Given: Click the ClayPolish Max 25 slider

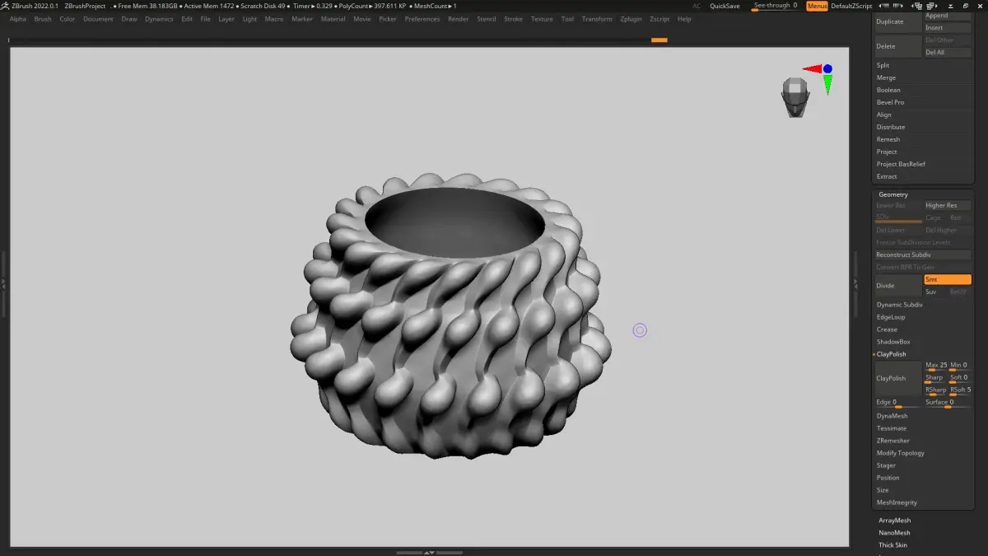Looking at the screenshot, I should [x=936, y=366].
